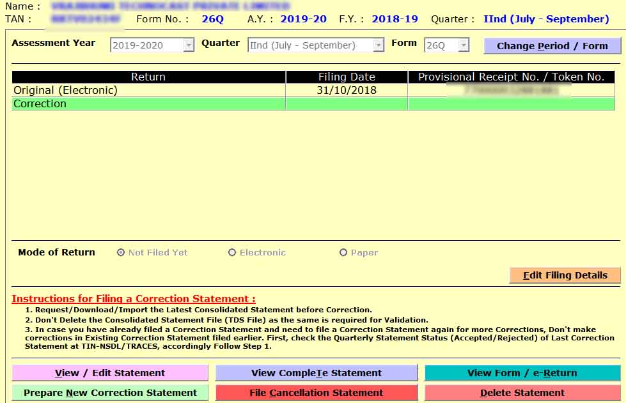Click the Change Period / Form button

552,46
